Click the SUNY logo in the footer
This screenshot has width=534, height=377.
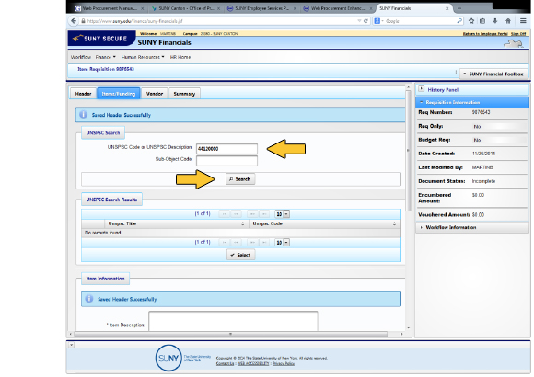click(168, 358)
